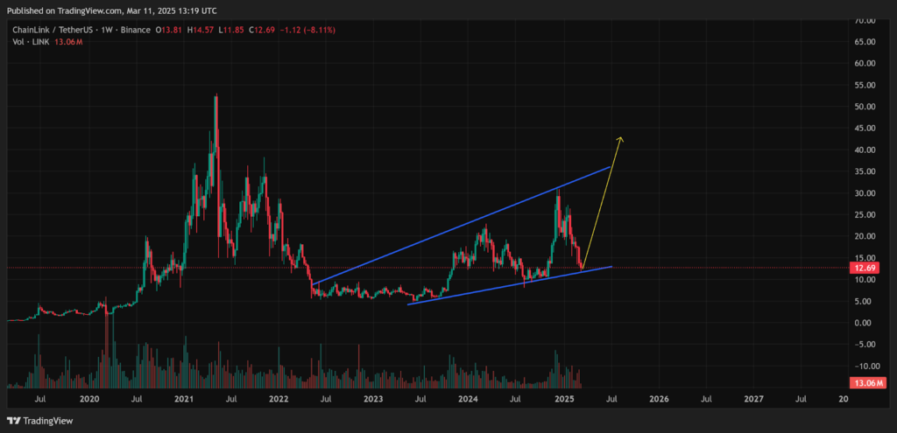Select the upper blue trendline

point(461,226)
